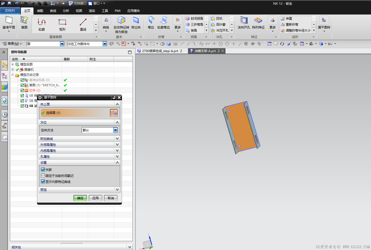Switch to the 分析 ribbon tab

66,11
